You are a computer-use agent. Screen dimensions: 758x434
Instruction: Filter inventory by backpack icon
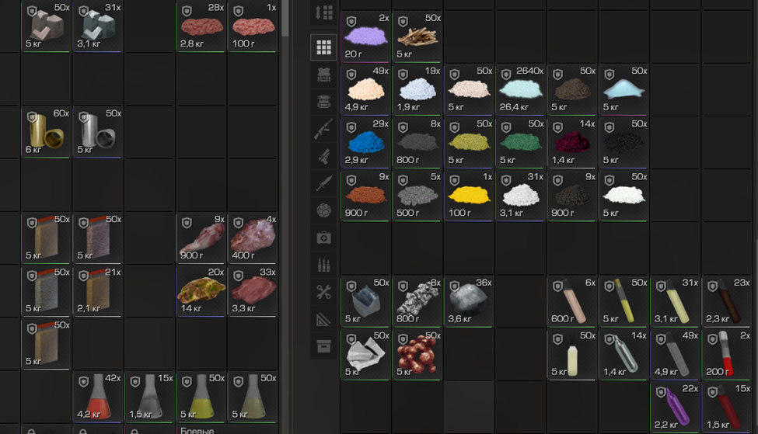coord(323,102)
